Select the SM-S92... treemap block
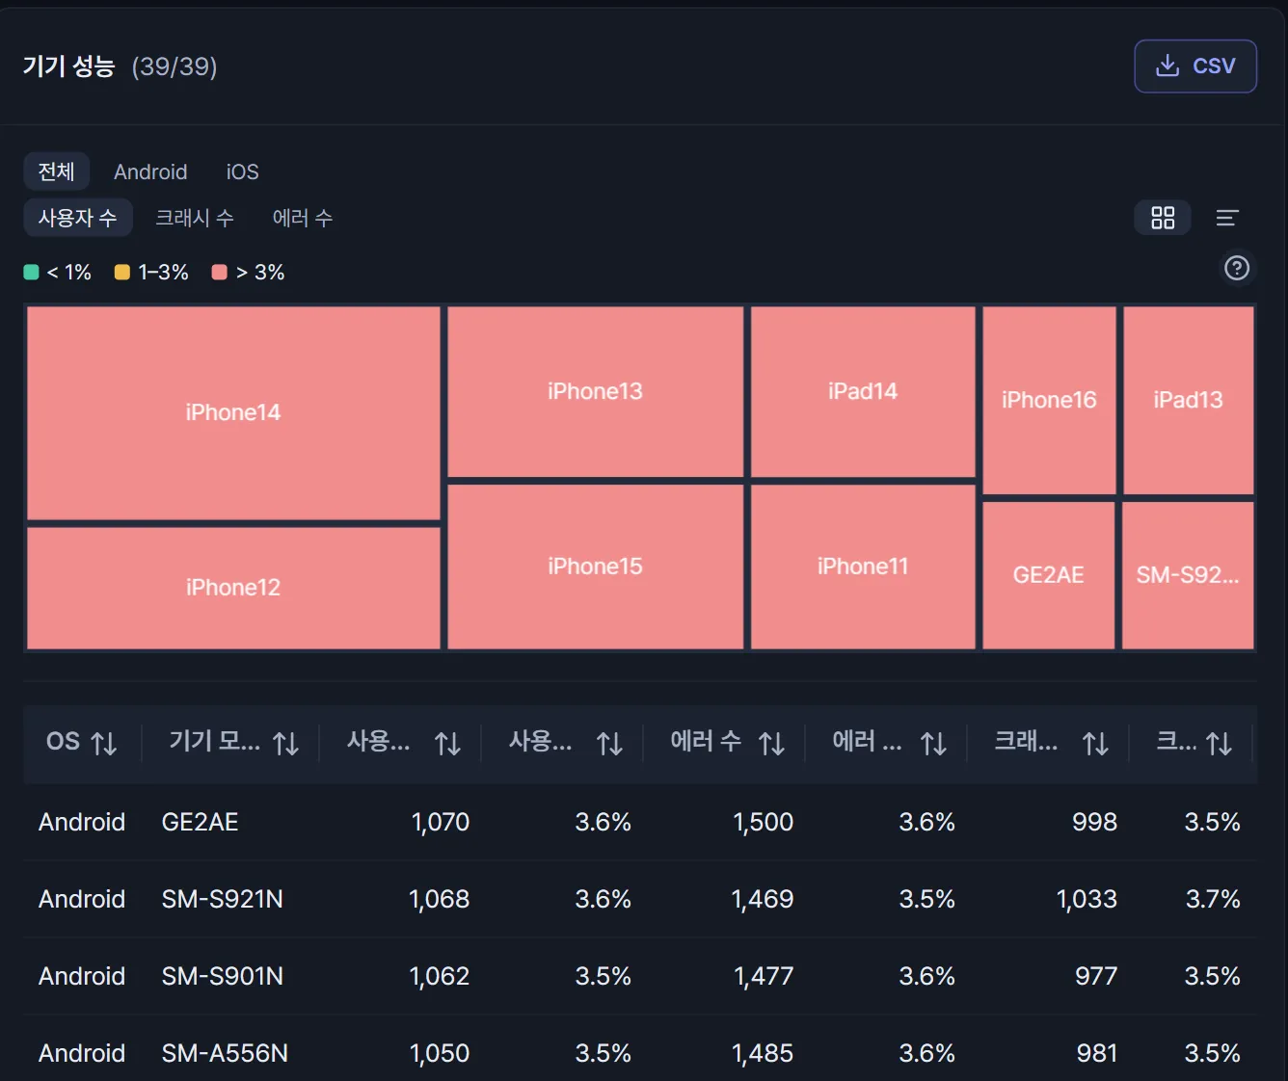This screenshot has height=1081, width=1288. (1189, 575)
